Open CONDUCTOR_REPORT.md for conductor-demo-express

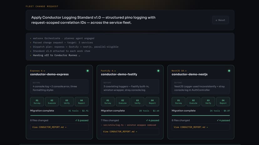pyautogui.click(x=59, y=127)
